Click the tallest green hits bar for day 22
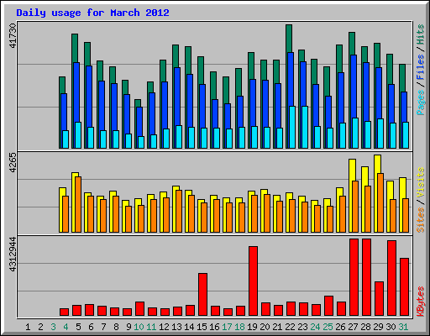430x336 pixels. tap(289, 39)
